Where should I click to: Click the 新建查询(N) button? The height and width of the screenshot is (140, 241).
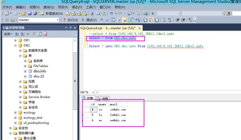point(52,14)
